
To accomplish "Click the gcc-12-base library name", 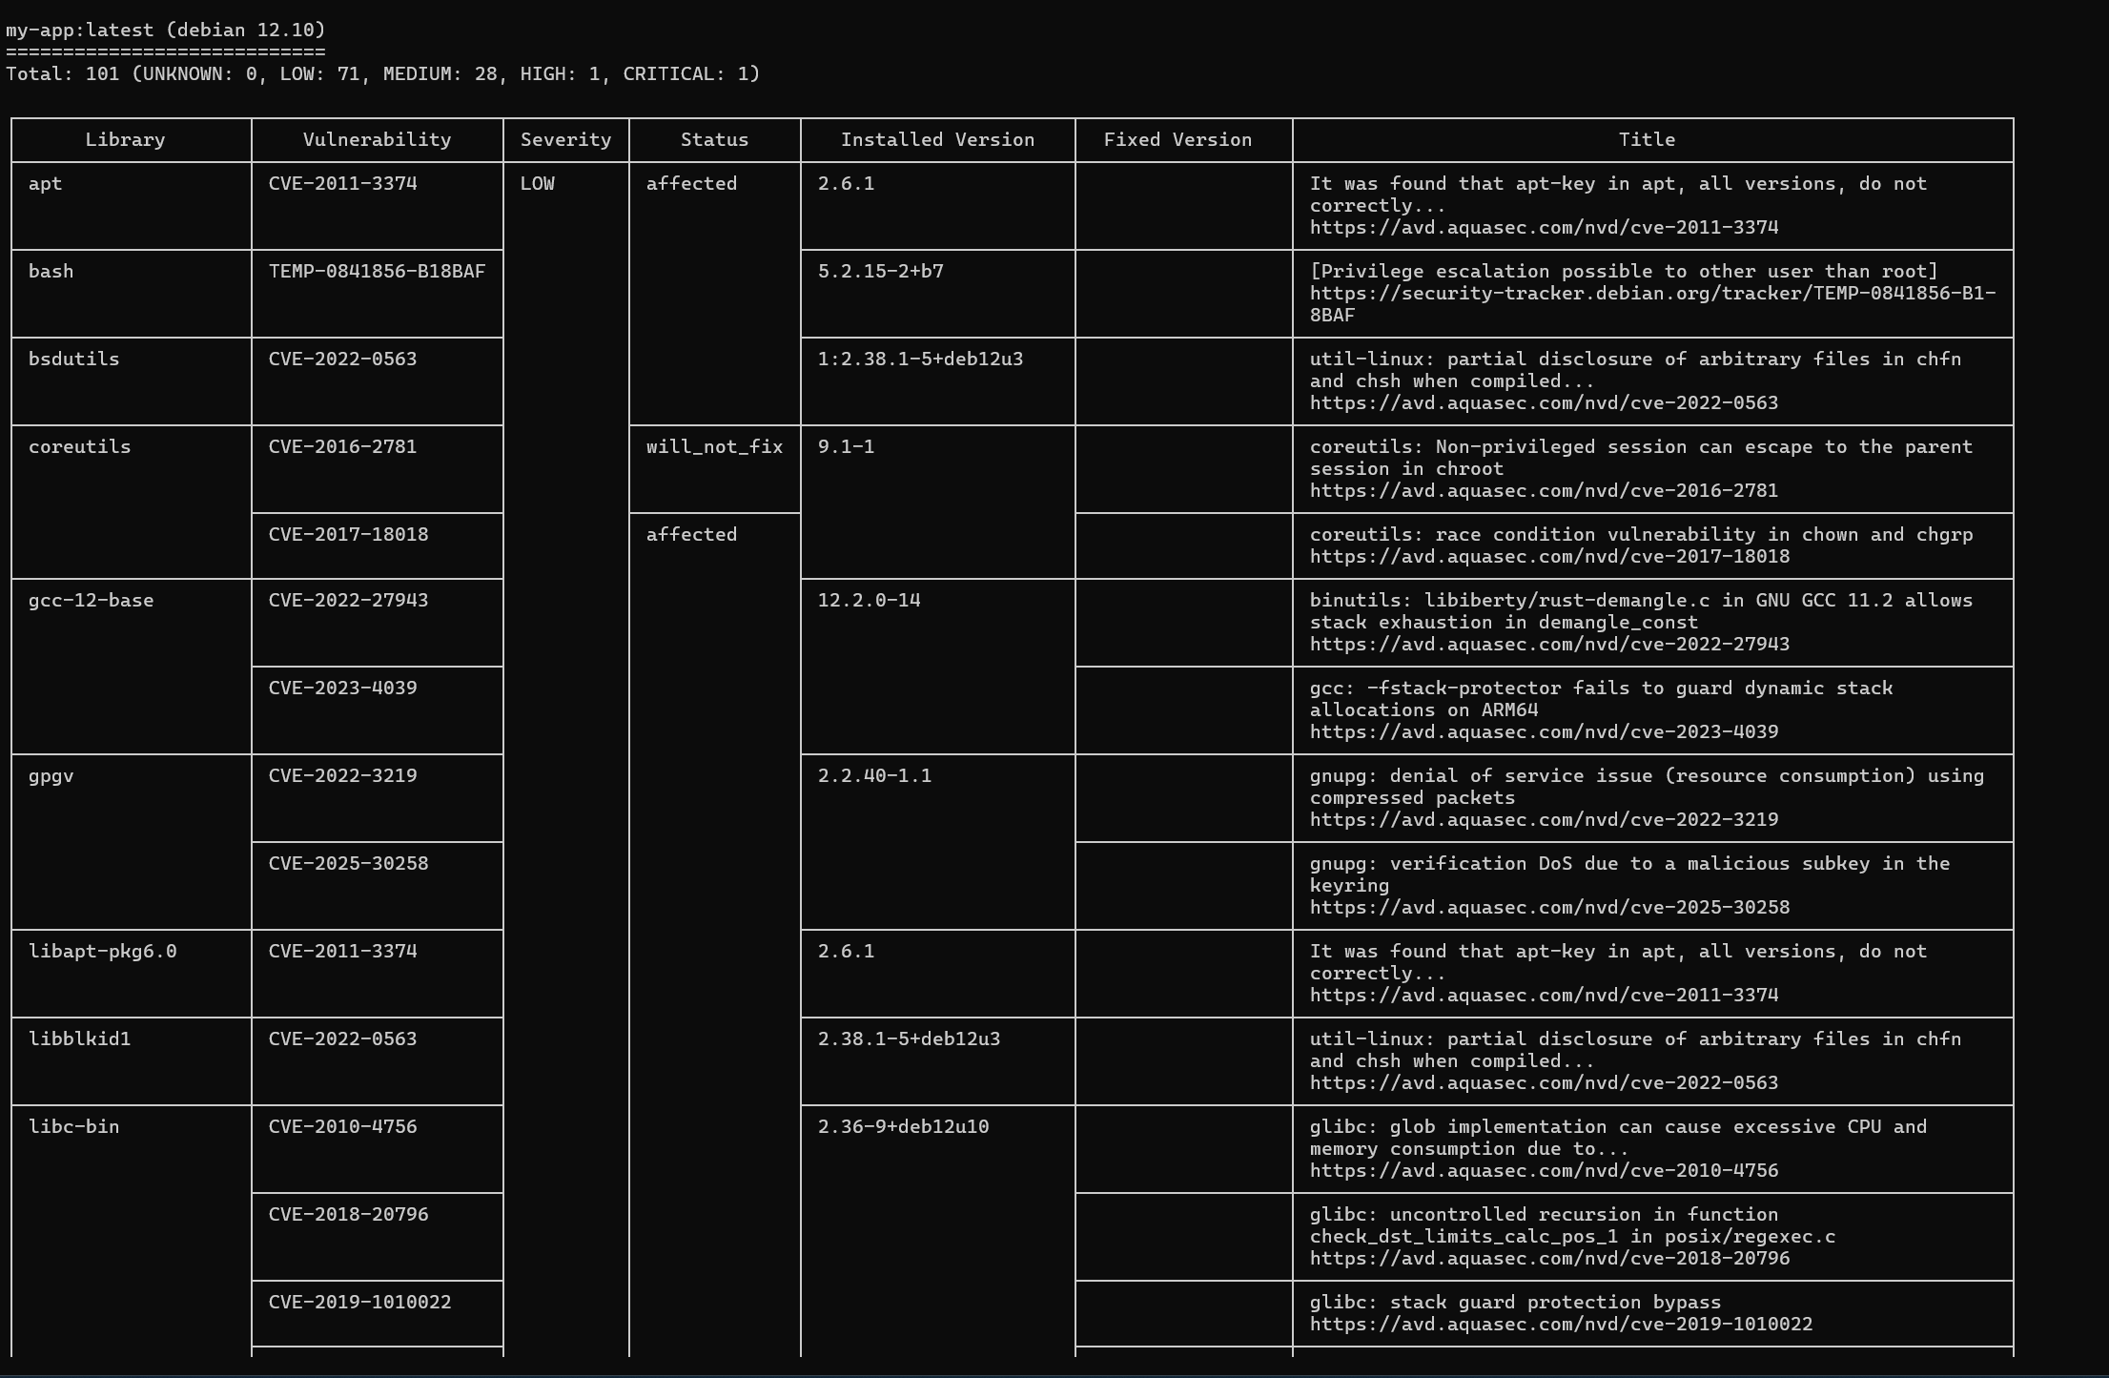I will (91, 600).
